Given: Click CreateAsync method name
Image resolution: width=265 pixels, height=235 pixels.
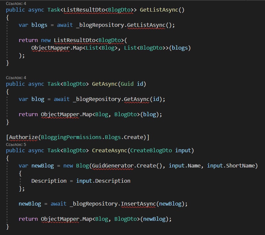Looking at the screenshot, I should click(x=110, y=151).
